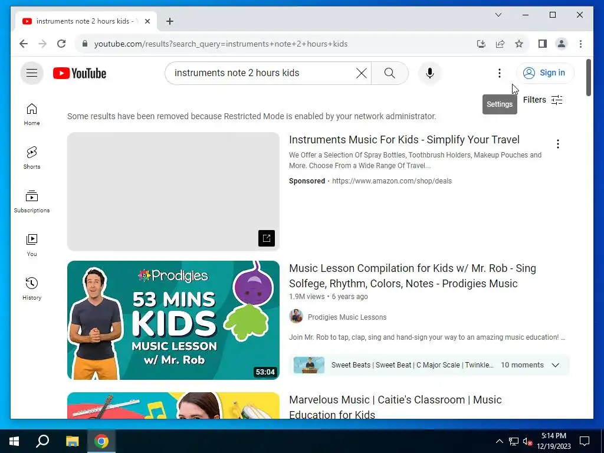Select the instruments note 2 hours kids tab
The image size is (604, 453).
click(86, 21)
